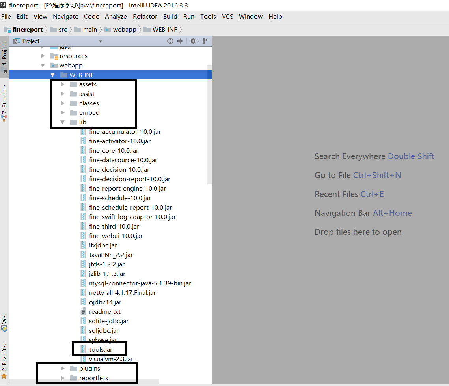Screen dimensions: 449x386
Task: Expand the classes folder node
Action: [x=62, y=103]
